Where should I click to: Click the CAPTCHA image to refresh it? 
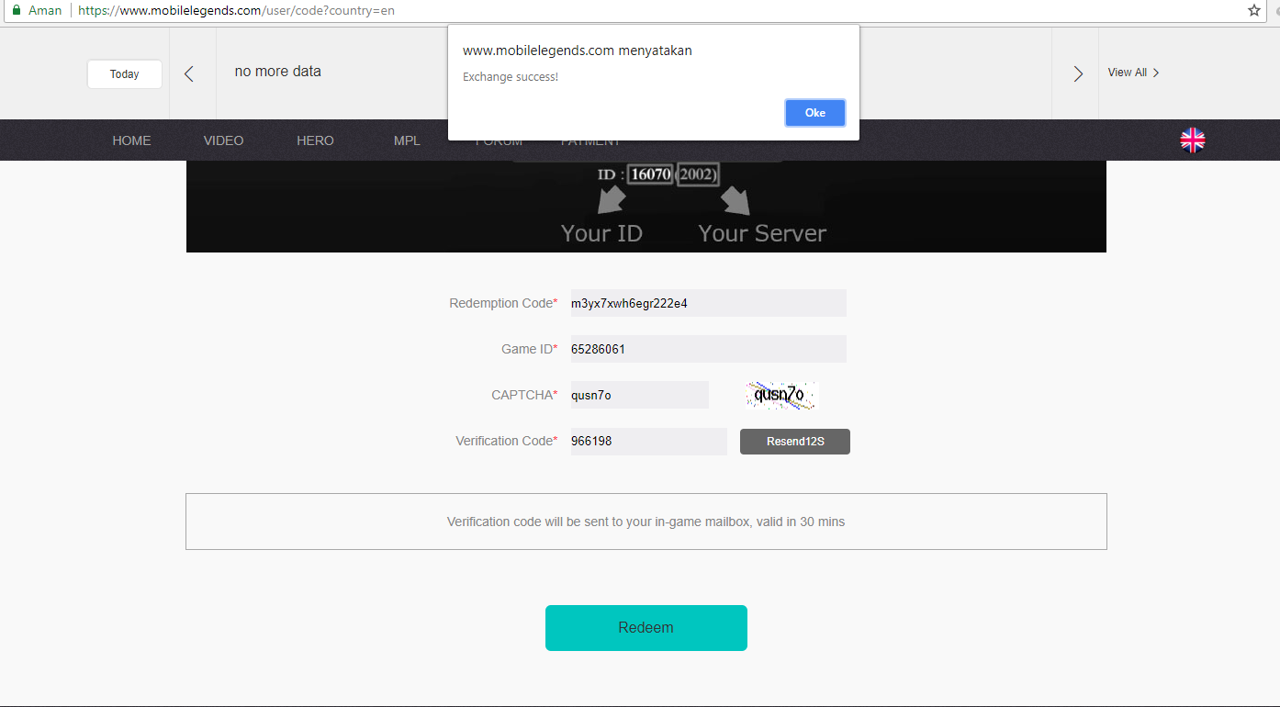click(780, 395)
